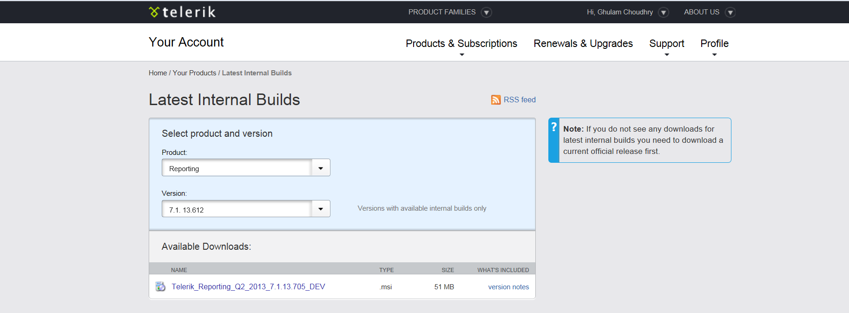Go to the Home breadcrumb

158,73
